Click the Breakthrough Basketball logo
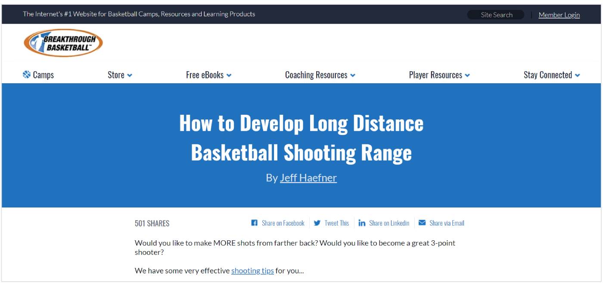This screenshot has height=286, width=603. click(x=63, y=43)
